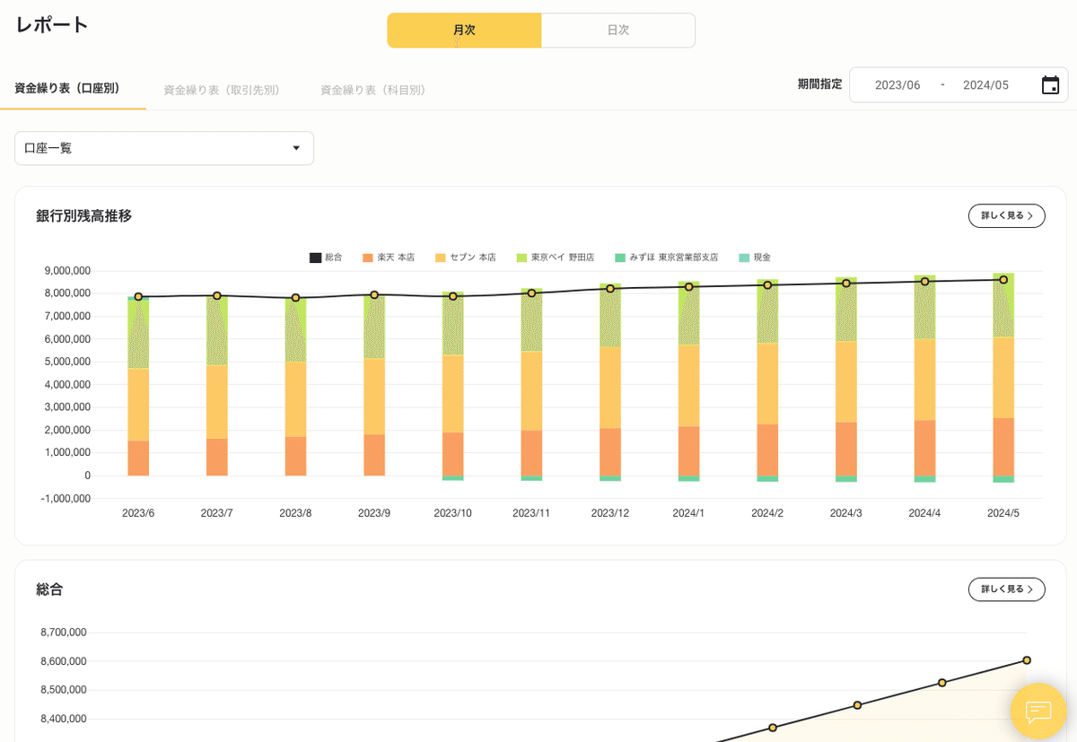The width and height of the screenshot is (1077, 742).
Task: Click 詳しく見る in 総合 card
Action: (x=1006, y=589)
